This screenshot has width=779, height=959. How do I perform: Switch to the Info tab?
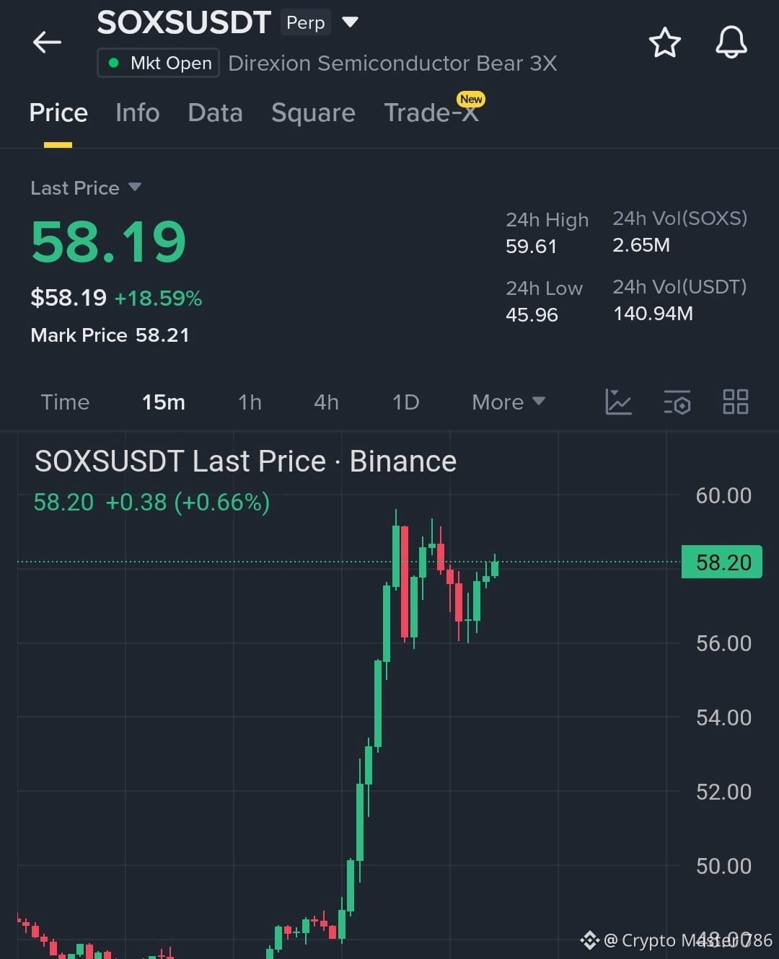coord(137,113)
